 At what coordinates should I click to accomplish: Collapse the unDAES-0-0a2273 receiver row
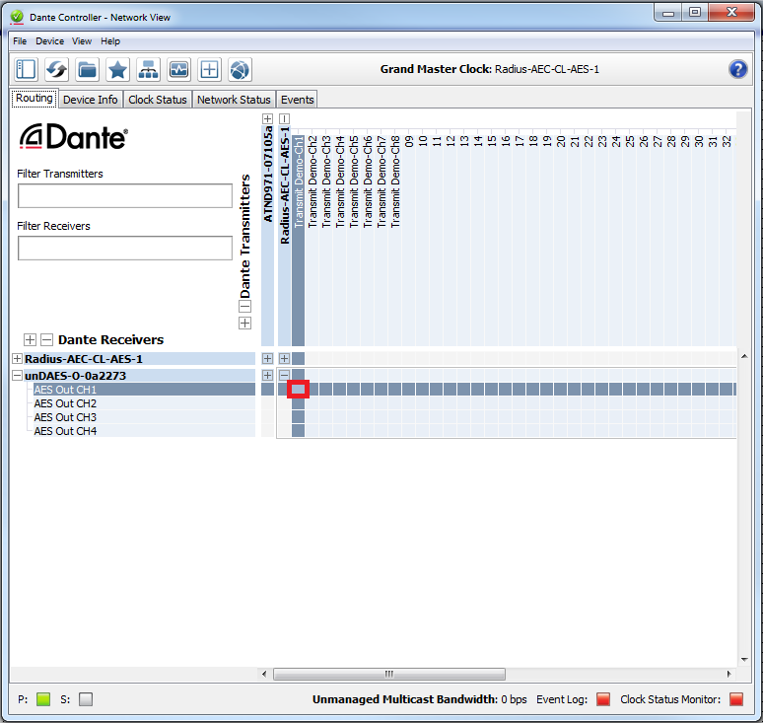(17, 376)
